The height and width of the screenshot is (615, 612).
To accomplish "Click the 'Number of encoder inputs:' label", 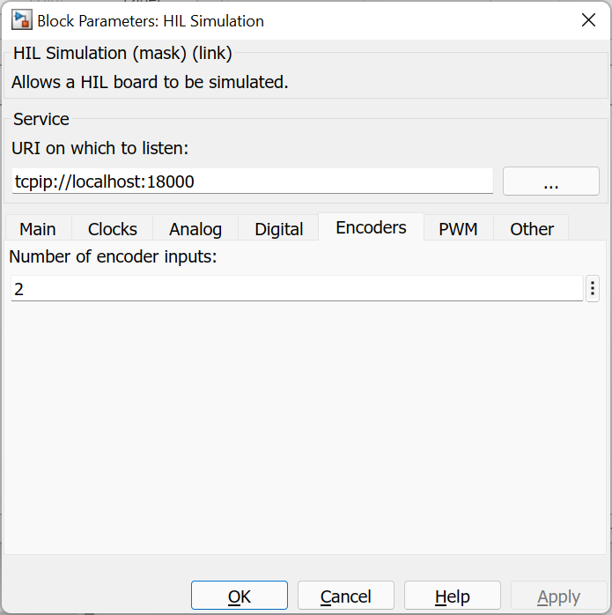I will [x=112, y=257].
